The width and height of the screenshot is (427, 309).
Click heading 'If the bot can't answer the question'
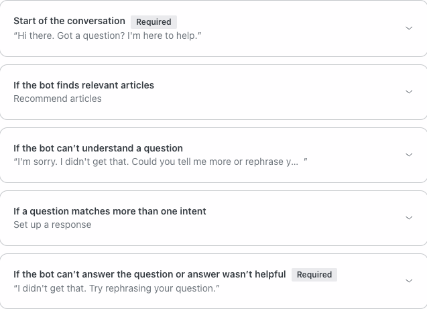click(x=149, y=274)
